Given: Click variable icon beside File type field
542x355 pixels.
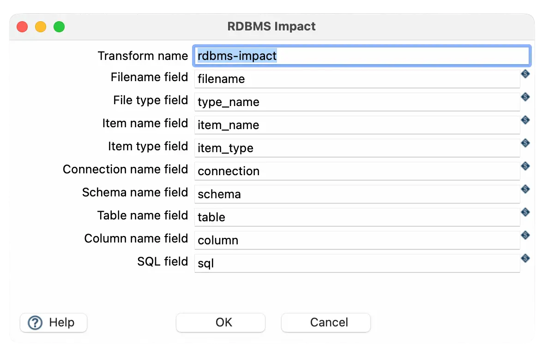Looking at the screenshot, I should point(525,97).
